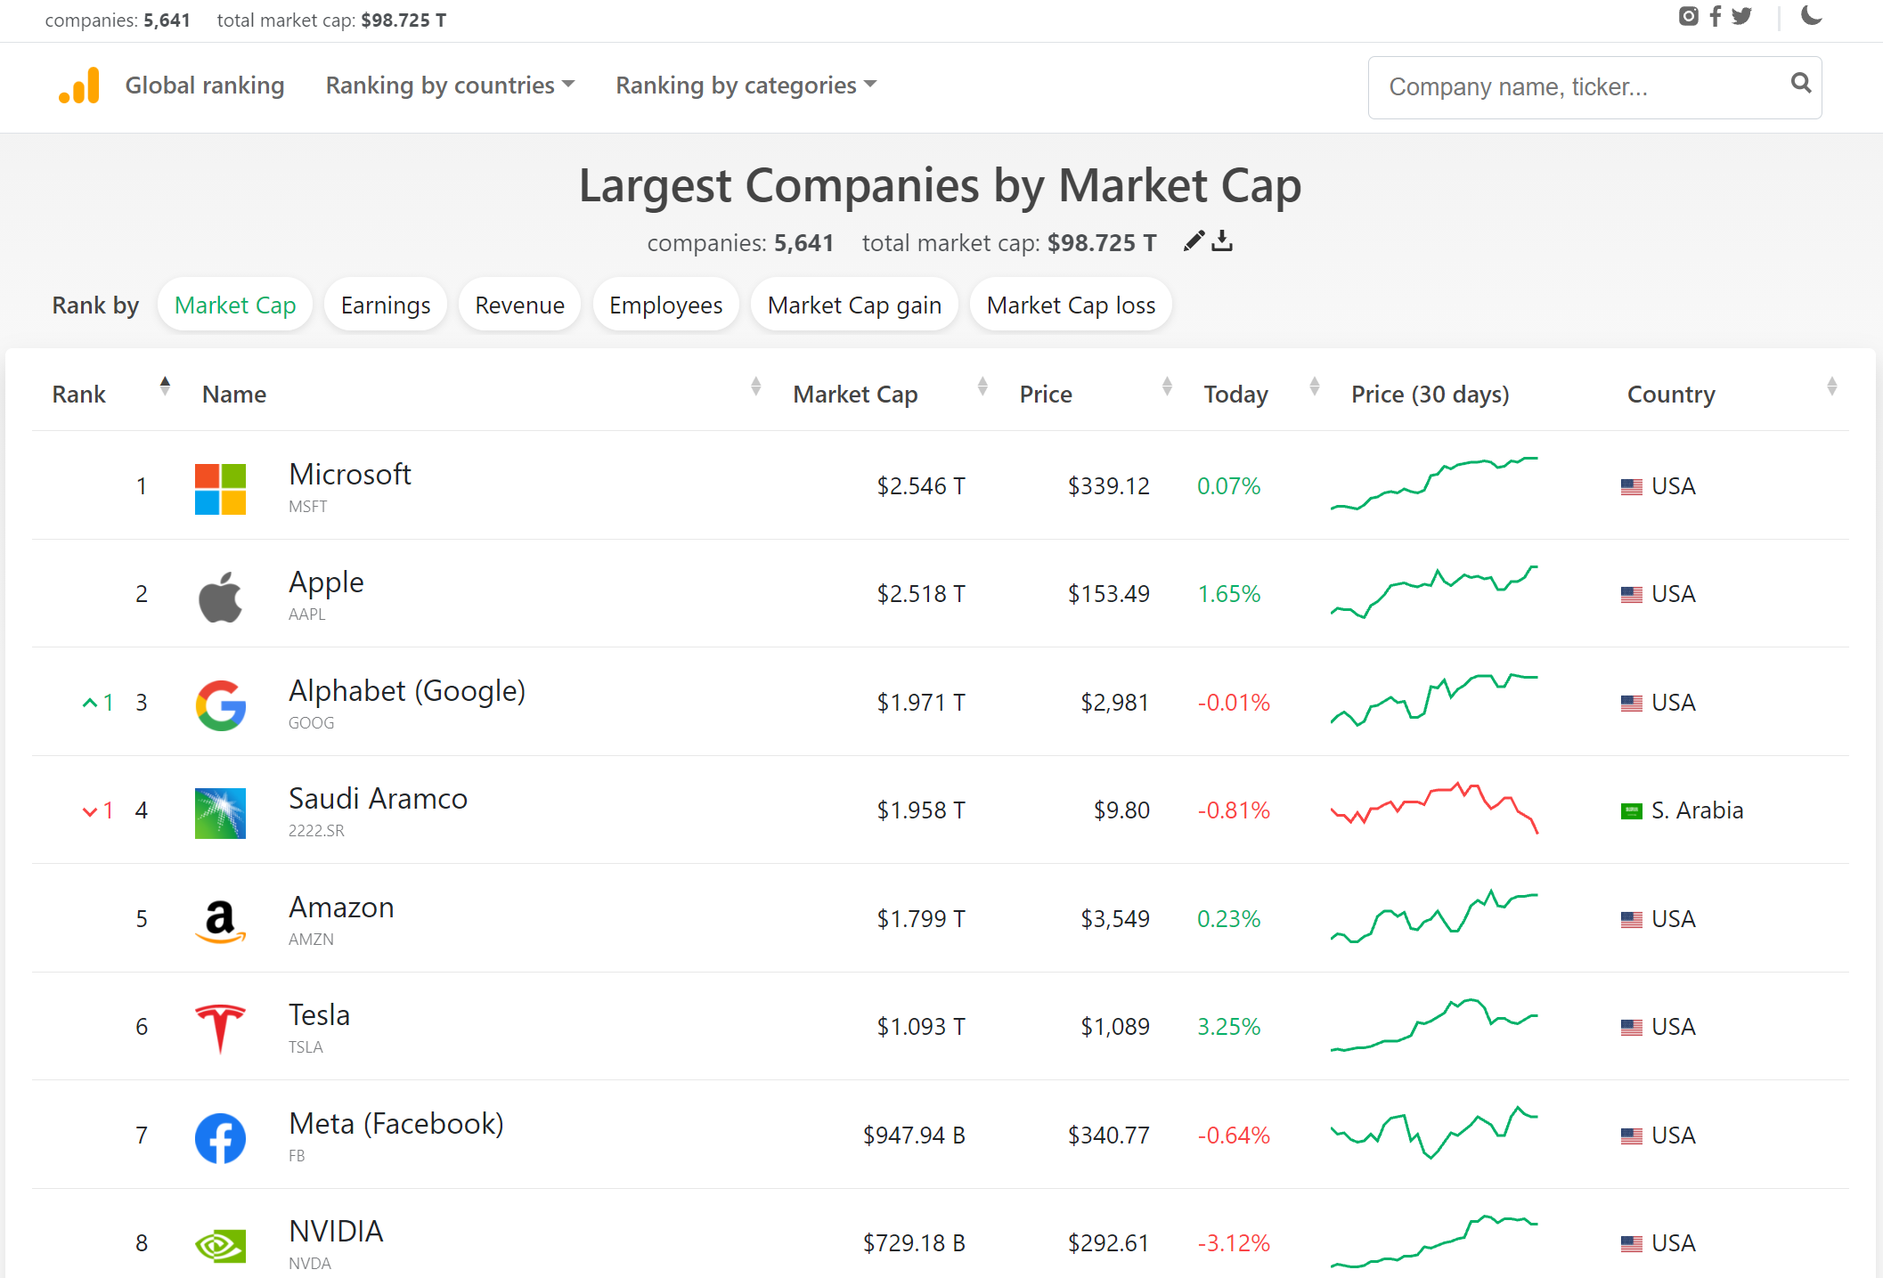Click the pencil edit icon

(x=1194, y=241)
